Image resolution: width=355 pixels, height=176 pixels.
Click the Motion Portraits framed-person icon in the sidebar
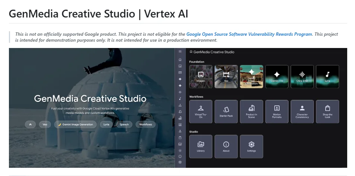(x=180, y=125)
